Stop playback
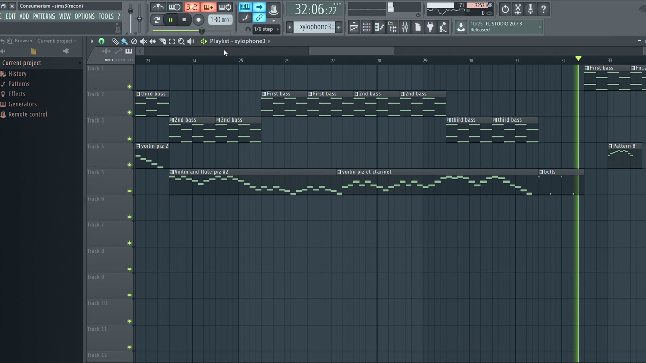Screen dimensions: 646x363 [x=184, y=20]
